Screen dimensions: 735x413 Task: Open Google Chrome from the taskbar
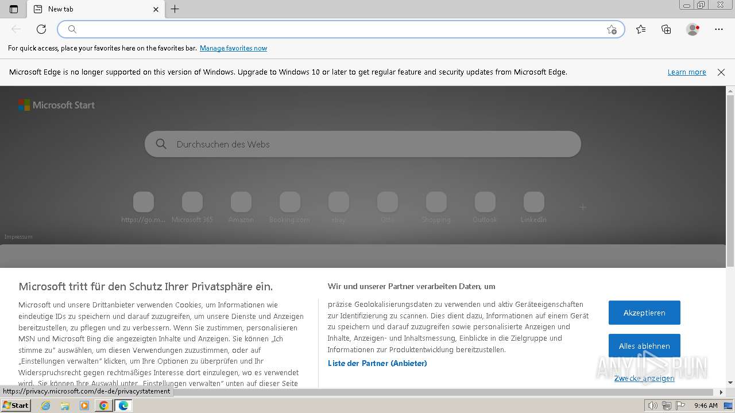103,406
